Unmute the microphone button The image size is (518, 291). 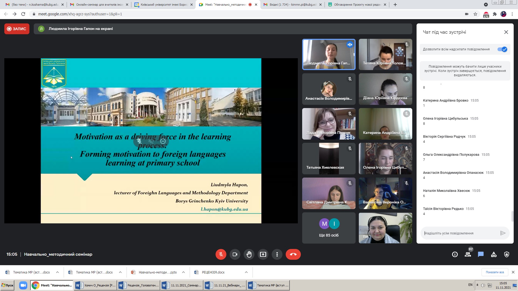tap(221, 254)
